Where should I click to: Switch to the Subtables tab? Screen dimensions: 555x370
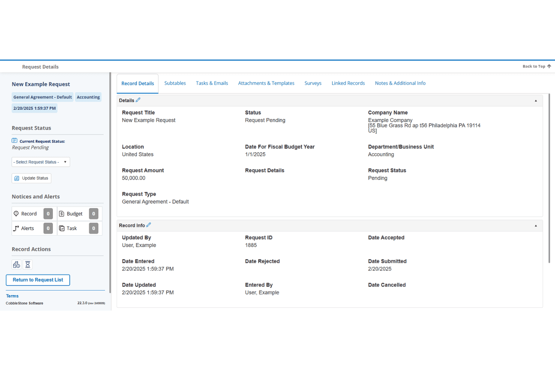(175, 83)
